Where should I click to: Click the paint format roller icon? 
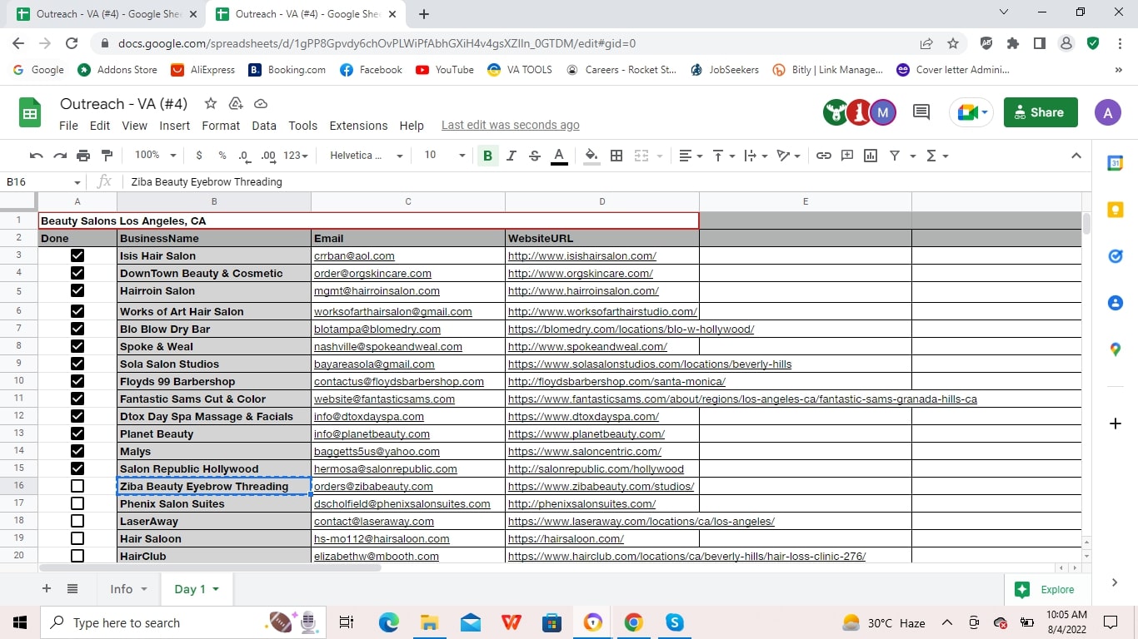point(107,156)
